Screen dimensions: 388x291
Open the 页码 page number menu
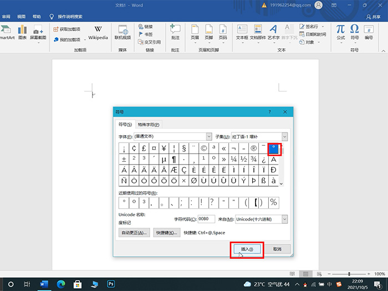point(223,33)
